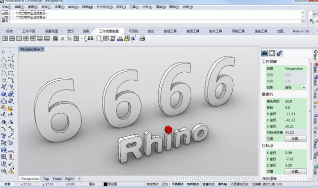Click the four-viewport layout icon
The height and width of the screenshot is (188, 318).
pyautogui.click(x=12, y=38)
